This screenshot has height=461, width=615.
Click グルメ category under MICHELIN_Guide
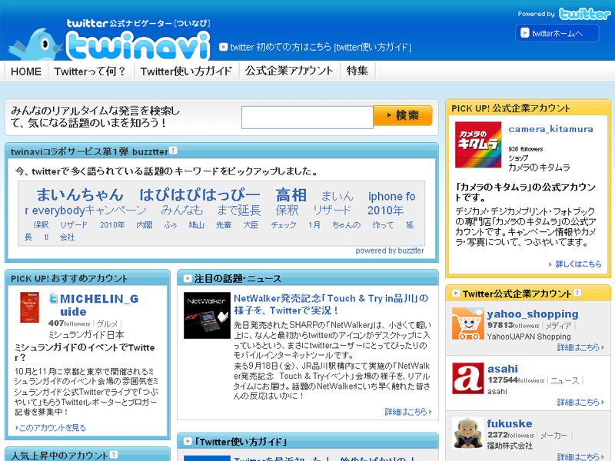tap(107, 323)
